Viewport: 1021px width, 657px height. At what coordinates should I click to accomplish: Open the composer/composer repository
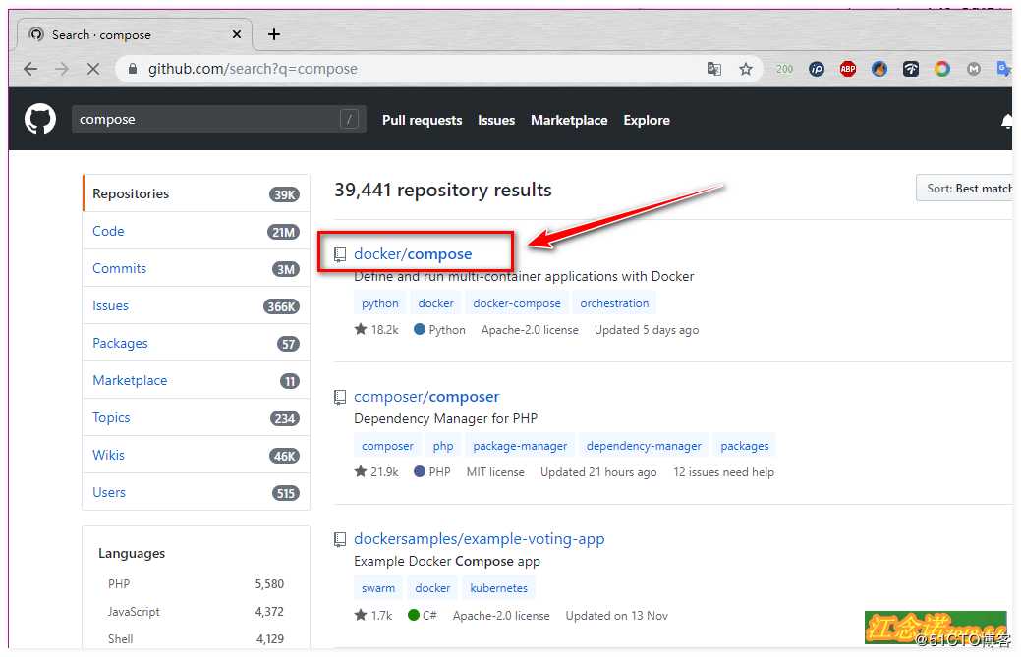pyautogui.click(x=426, y=396)
